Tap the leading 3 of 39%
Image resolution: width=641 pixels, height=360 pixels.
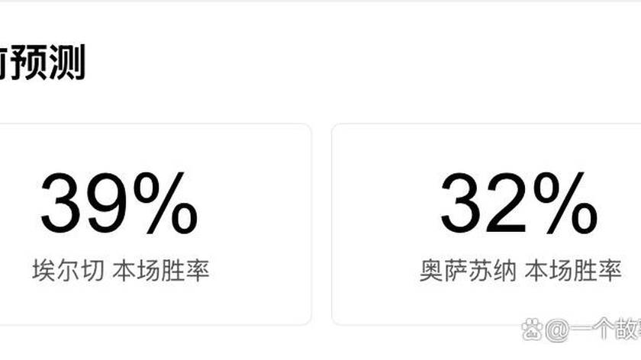click(x=63, y=204)
